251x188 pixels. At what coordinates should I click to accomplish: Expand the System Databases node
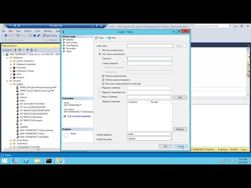tap(11, 61)
